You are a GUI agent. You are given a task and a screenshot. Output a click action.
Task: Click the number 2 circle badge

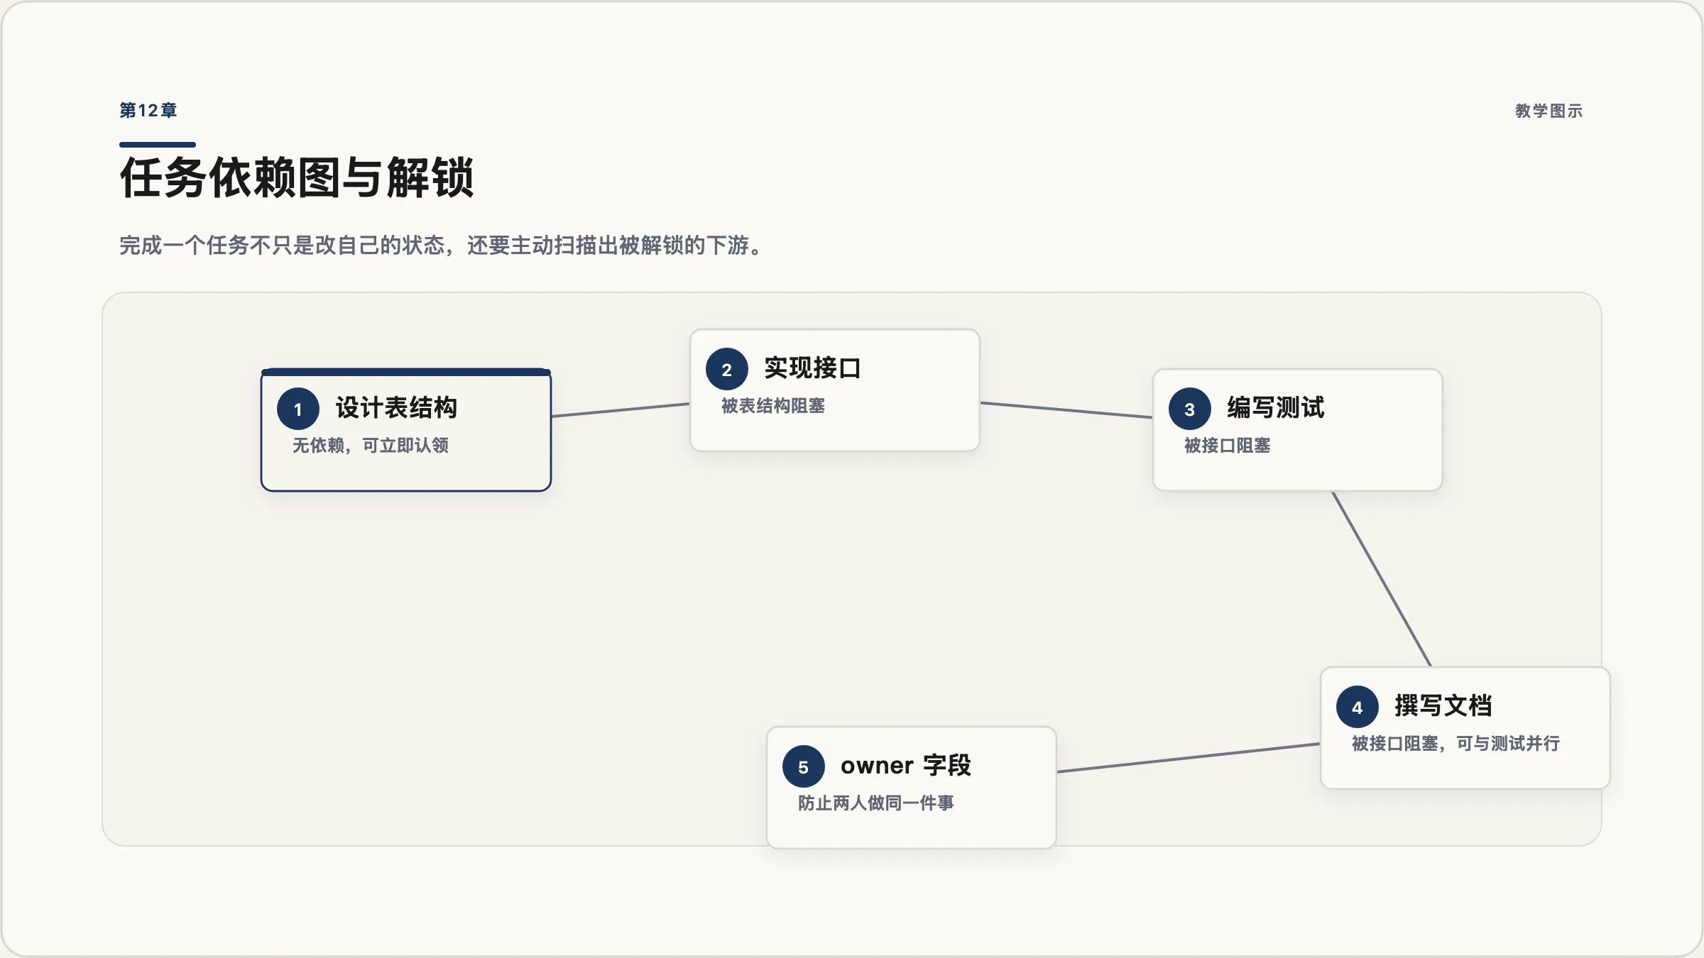pyautogui.click(x=727, y=369)
